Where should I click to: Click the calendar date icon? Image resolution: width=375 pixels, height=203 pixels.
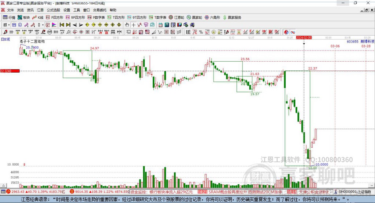(x=160, y=25)
